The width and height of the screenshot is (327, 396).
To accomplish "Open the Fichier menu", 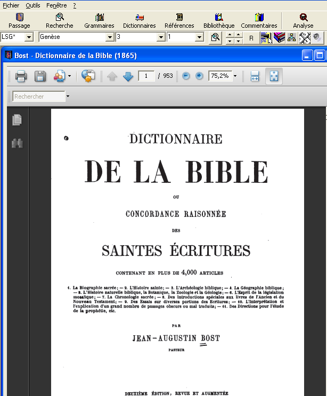I will click(11, 5).
